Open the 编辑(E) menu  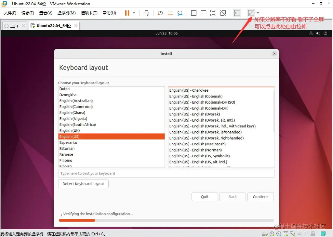[28, 13]
